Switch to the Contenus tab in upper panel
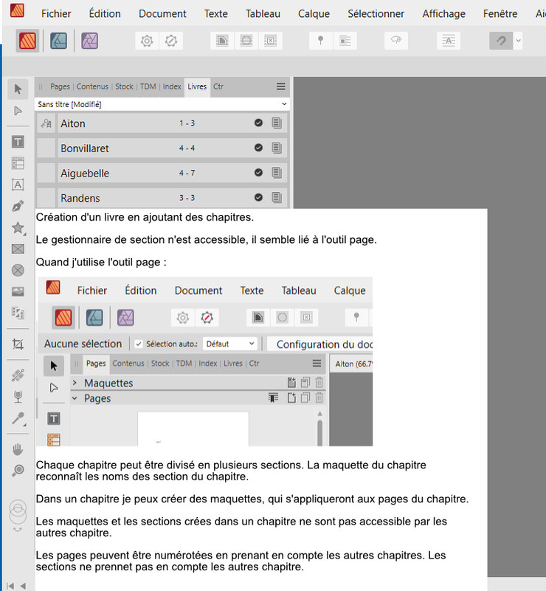This screenshot has width=546, height=591. click(92, 86)
